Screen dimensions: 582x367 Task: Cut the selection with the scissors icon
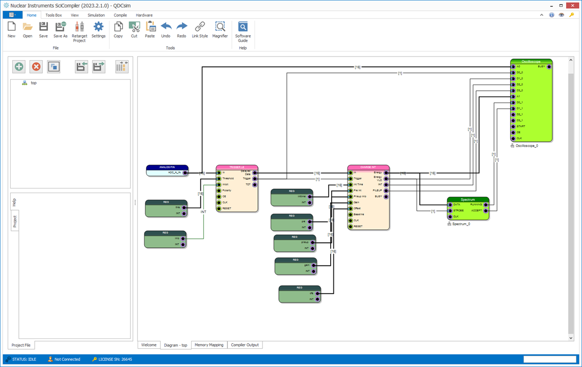[134, 30]
